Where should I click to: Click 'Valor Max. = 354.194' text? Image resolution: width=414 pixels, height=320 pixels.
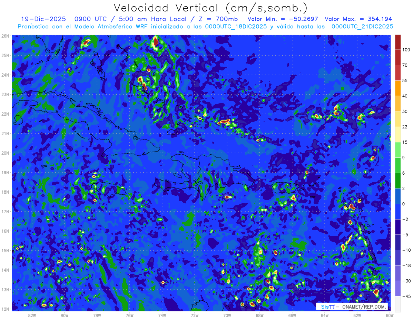click(358, 19)
